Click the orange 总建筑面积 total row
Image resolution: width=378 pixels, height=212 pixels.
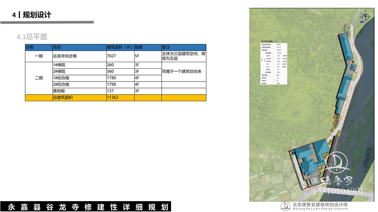(78, 98)
